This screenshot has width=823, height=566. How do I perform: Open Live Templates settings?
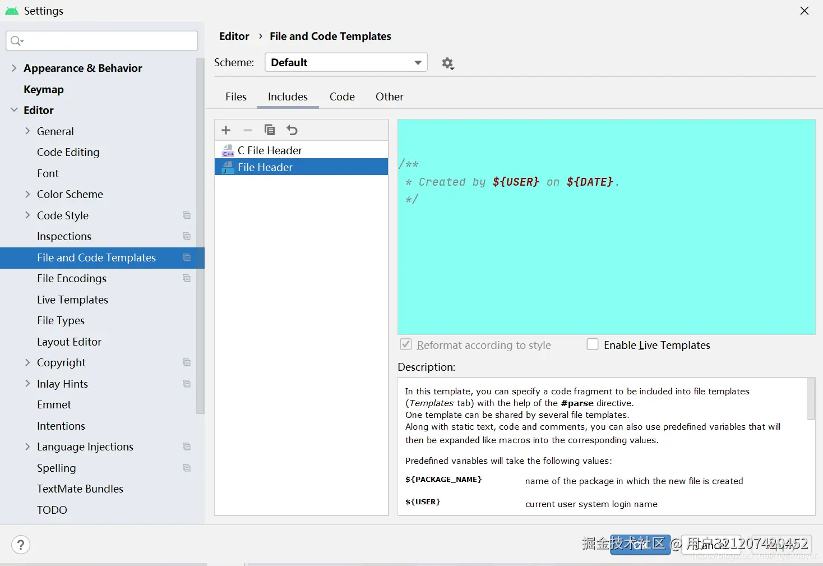point(72,300)
